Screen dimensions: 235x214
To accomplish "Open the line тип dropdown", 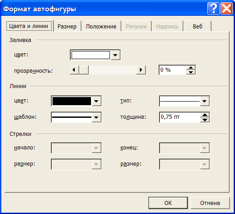I will point(184,101).
